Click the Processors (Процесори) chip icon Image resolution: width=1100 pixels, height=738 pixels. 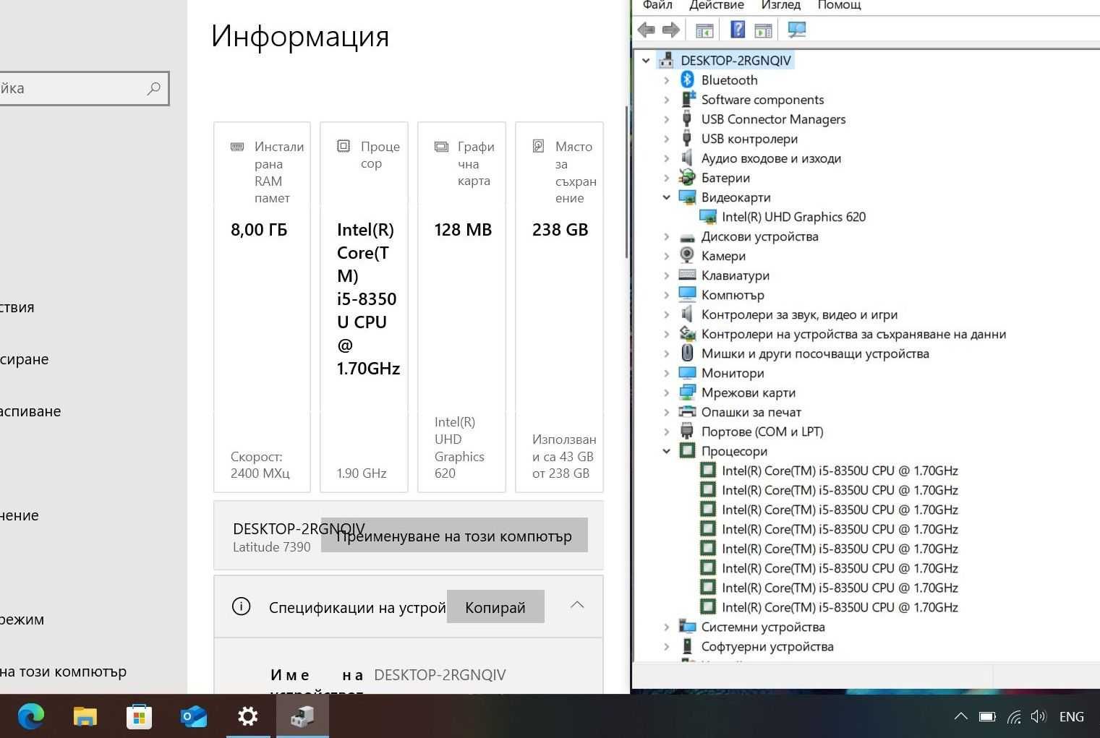pyautogui.click(x=687, y=451)
